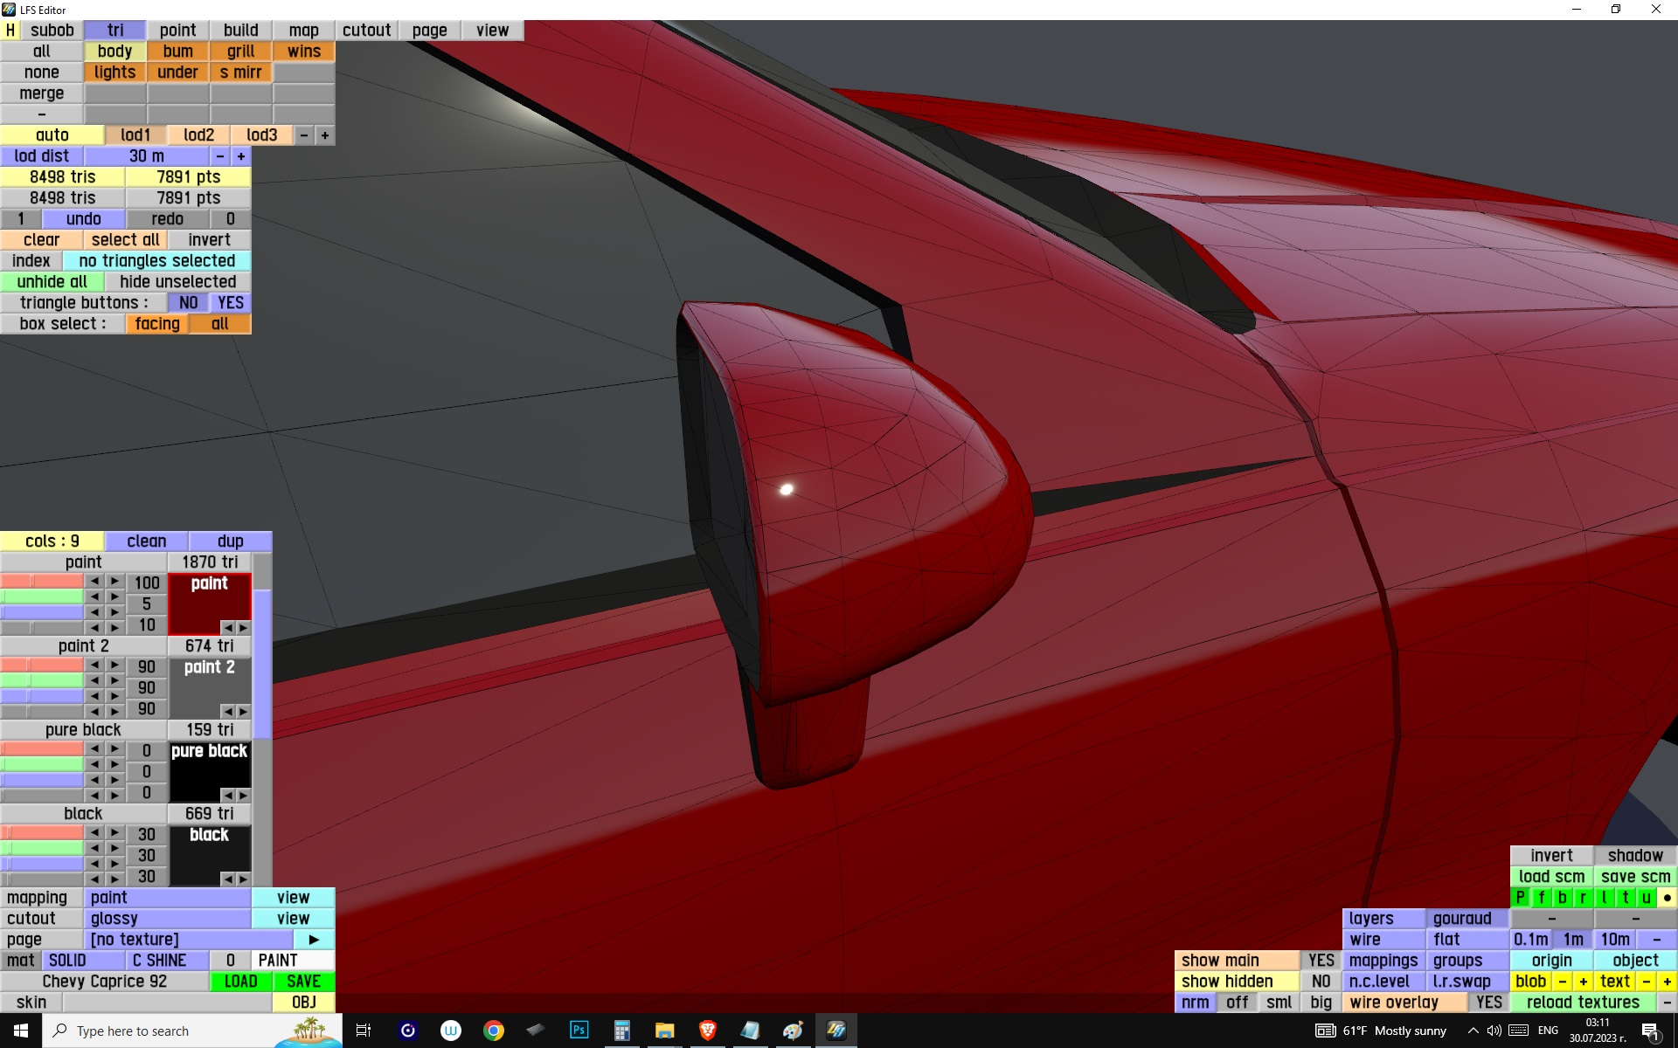Open the cutout tab
Screen dimensions: 1678x1048
[x=366, y=31]
